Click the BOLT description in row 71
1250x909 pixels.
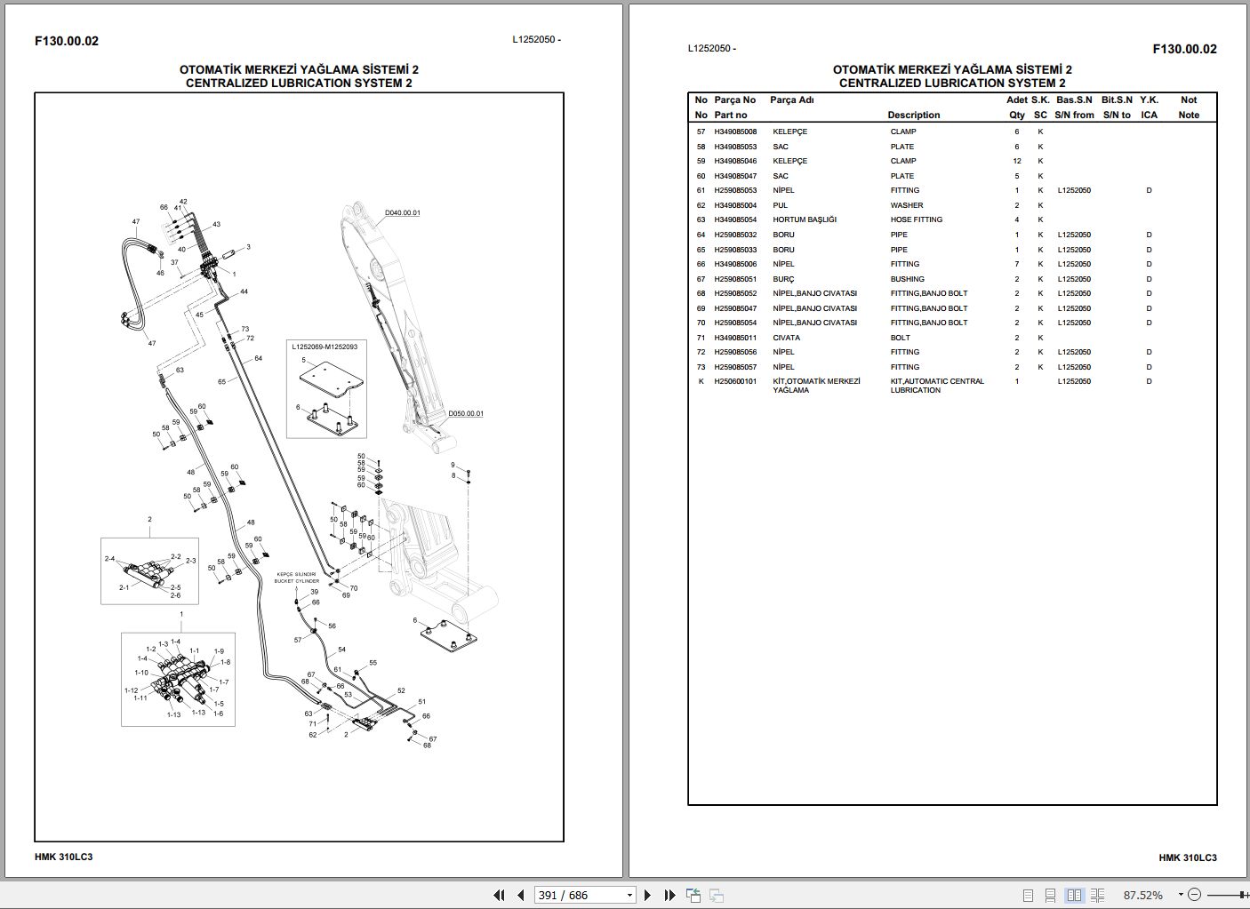pos(901,338)
